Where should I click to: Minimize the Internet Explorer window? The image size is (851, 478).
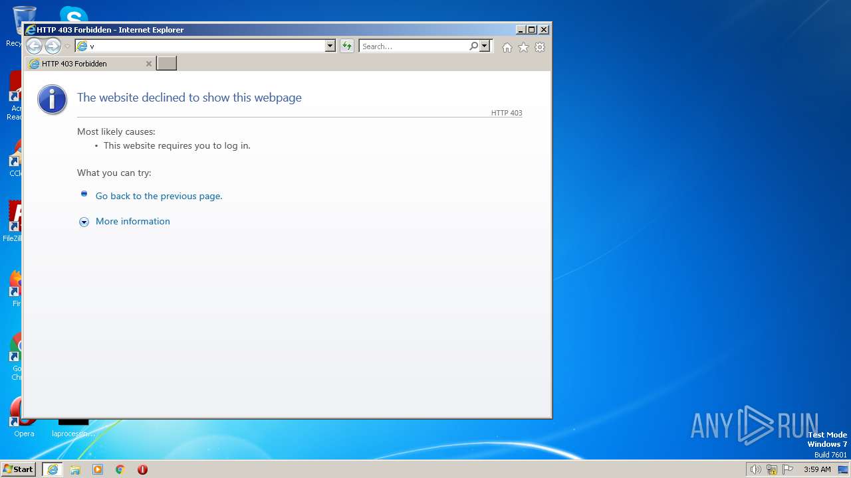click(x=520, y=30)
